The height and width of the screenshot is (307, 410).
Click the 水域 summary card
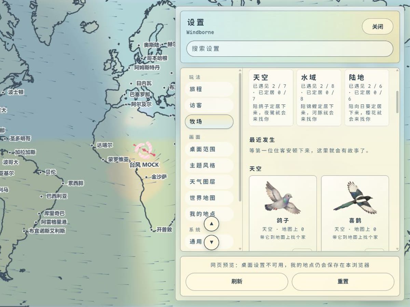[x=319, y=98]
